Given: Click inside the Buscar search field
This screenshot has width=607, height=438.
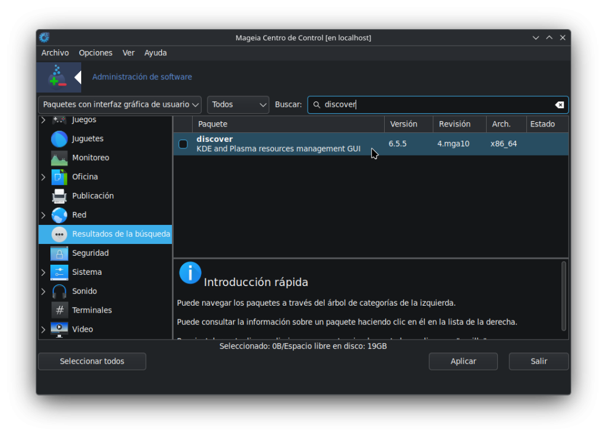Looking at the screenshot, I should [437, 104].
